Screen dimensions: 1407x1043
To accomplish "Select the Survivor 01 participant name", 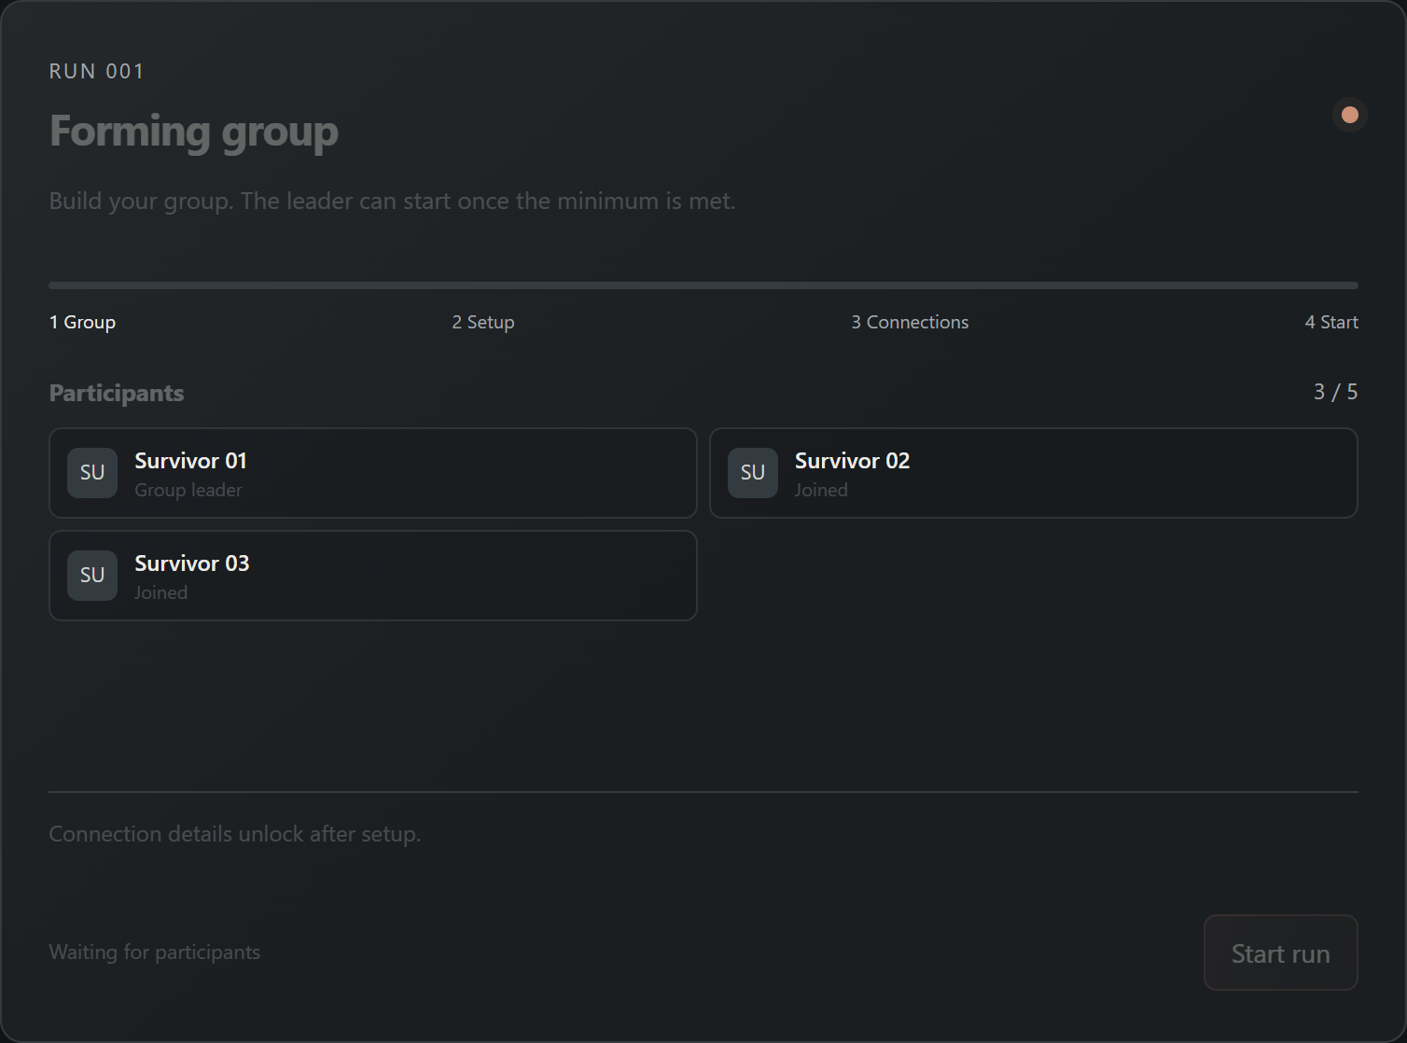I will [191, 461].
